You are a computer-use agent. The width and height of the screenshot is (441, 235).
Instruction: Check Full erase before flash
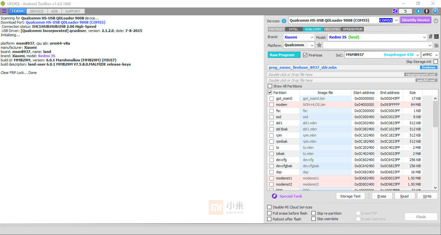pyautogui.click(x=269, y=213)
